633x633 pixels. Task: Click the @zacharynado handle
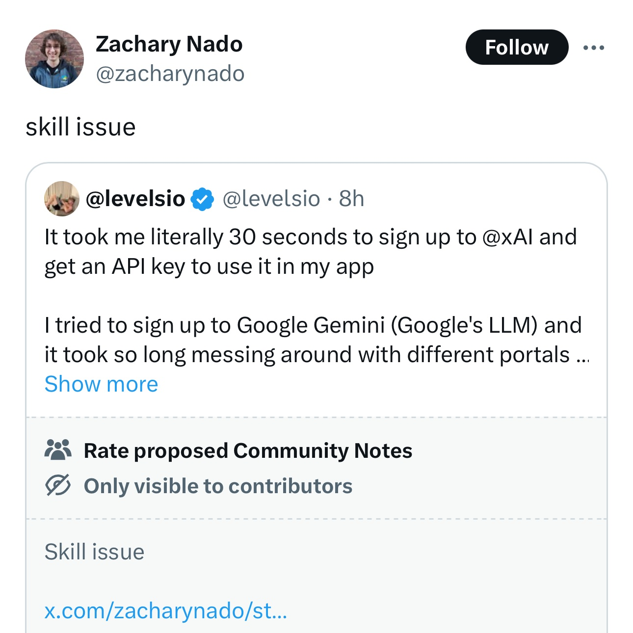pyautogui.click(x=170, y=74)
